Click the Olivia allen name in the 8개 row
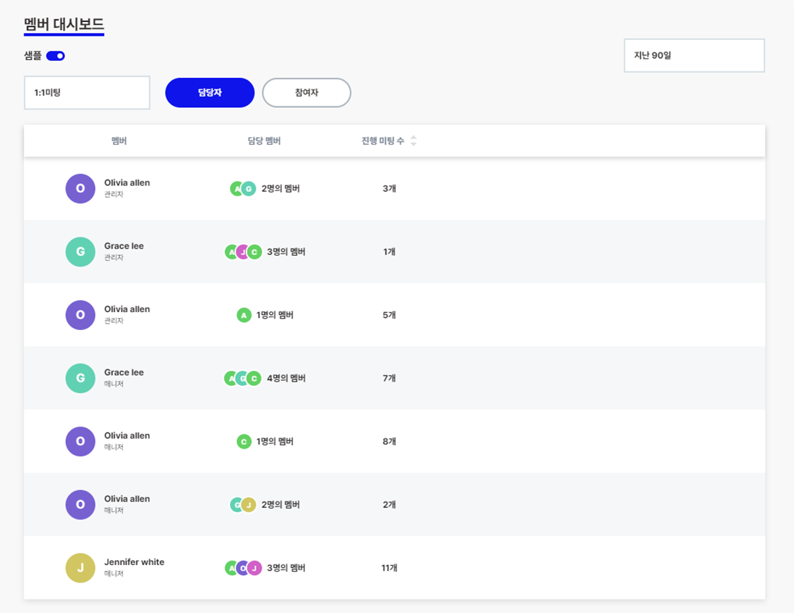The image size is (794, 613). pos(127,435)
